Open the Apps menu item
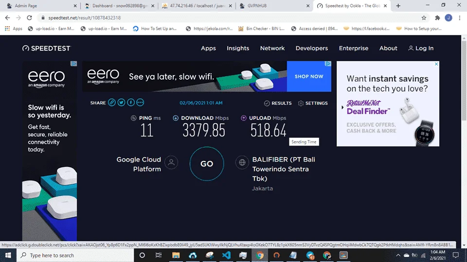The width and height of the screenshot is (467, 262). pos(208,48)
